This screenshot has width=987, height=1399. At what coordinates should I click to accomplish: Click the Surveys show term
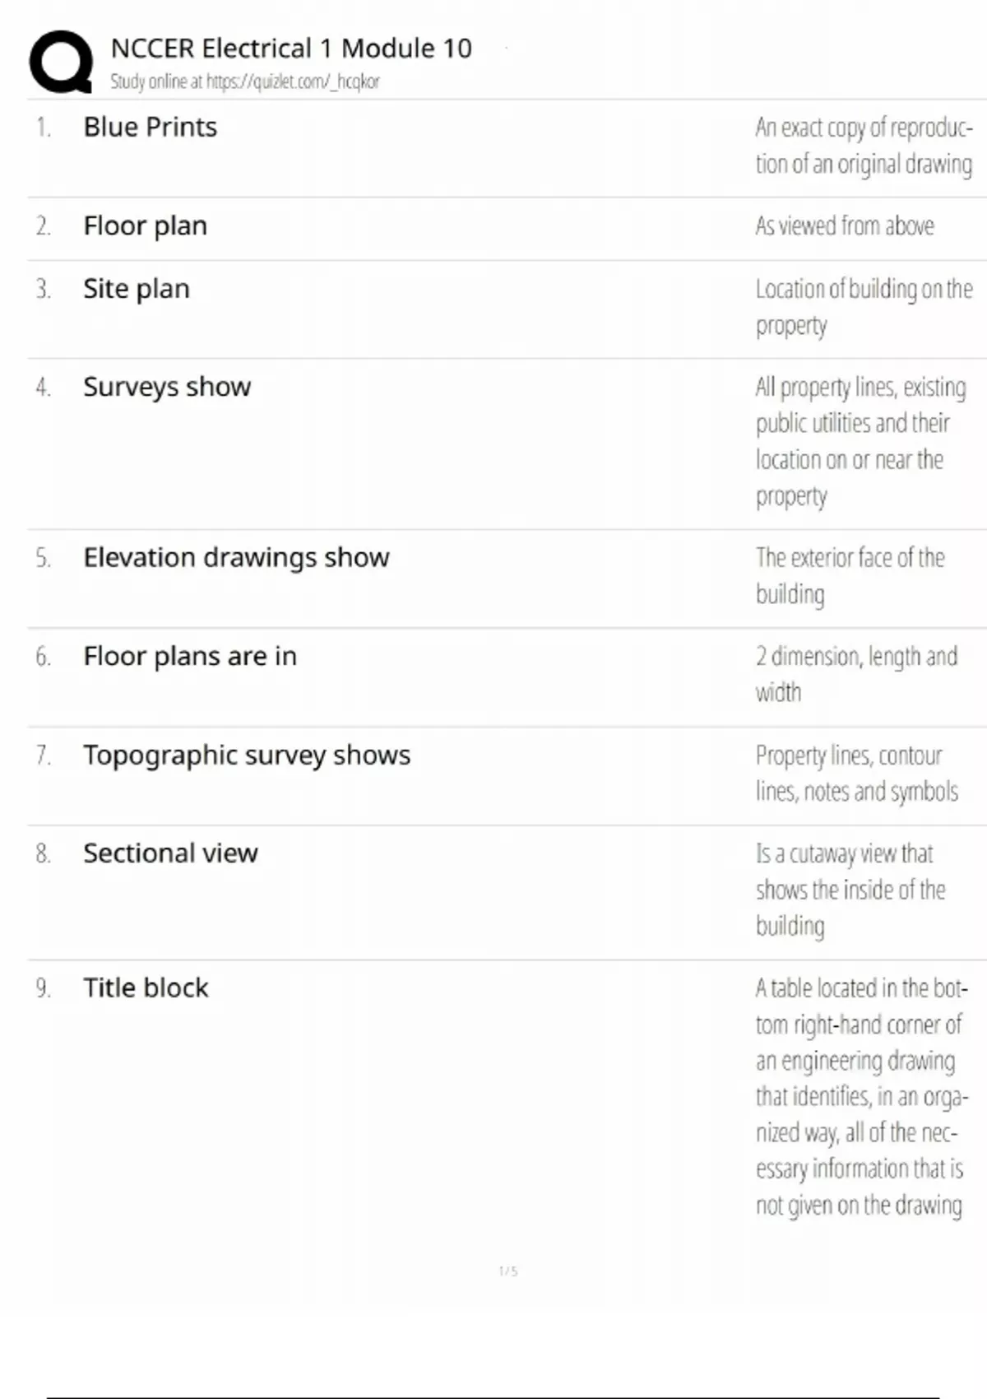coord(167,387)
